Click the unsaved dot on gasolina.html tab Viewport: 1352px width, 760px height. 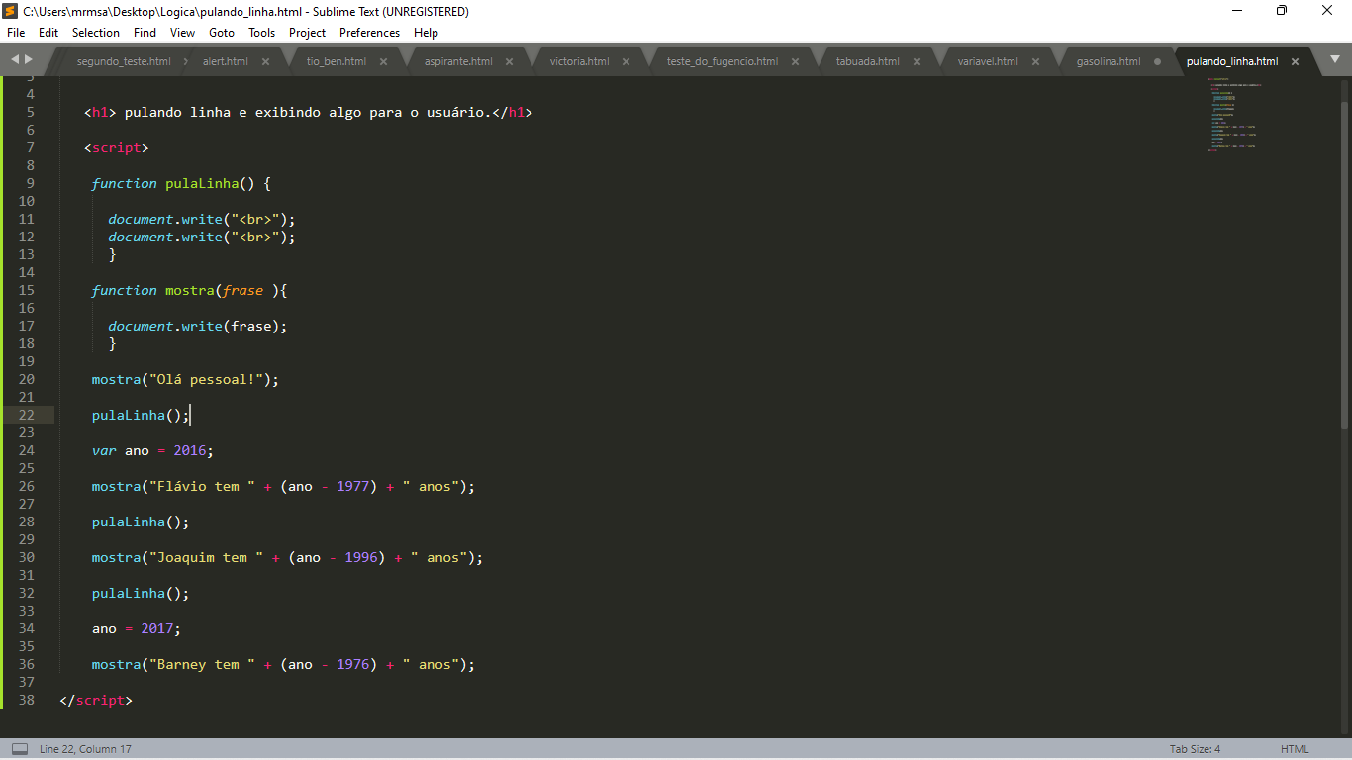pos(1157,61)
